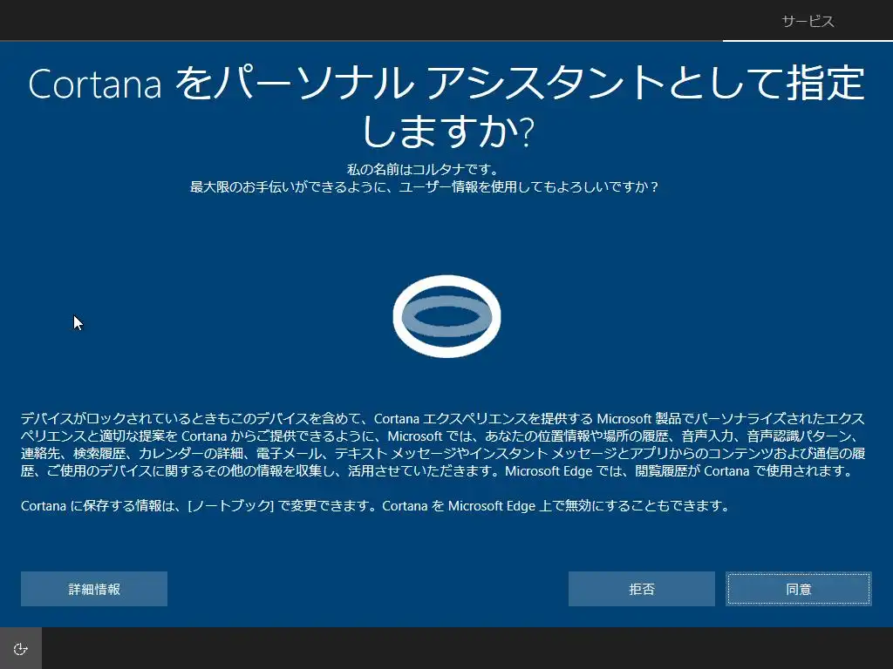Click the sentence starting "Cortana に保存する情報は"
Viewport: 893px width, 669px height.
[x=375, y=506]
